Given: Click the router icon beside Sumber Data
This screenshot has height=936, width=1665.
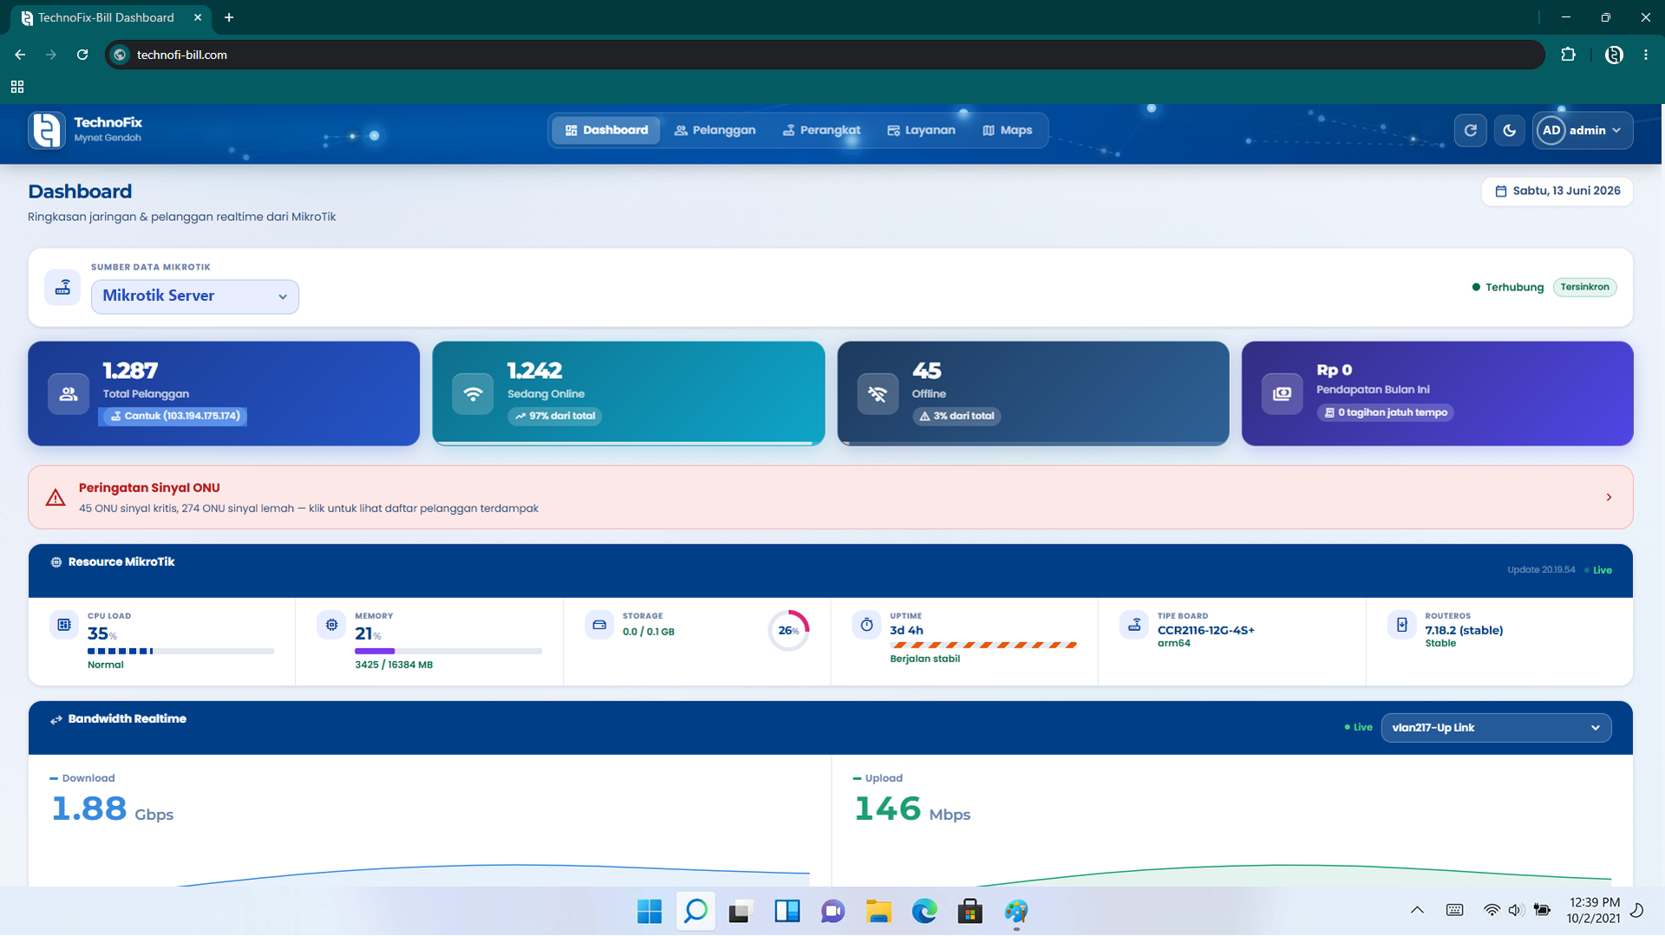Looking at the screenshot, I should point(62,288).
